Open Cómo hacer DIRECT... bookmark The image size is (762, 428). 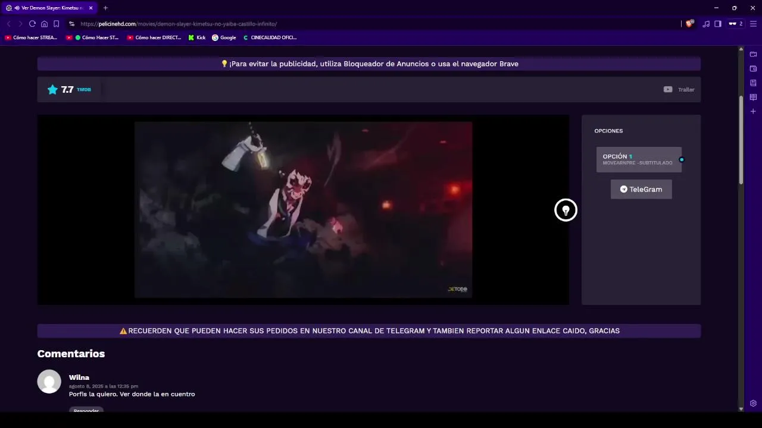coord(154,37)
